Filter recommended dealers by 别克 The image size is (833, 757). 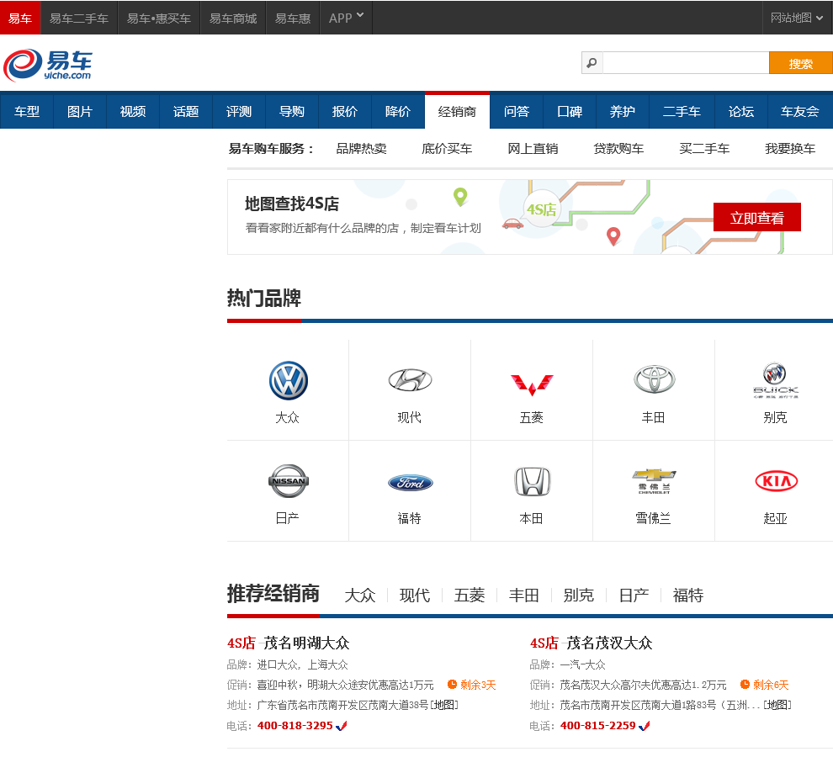pyautogui.click(x=579, y=596)
